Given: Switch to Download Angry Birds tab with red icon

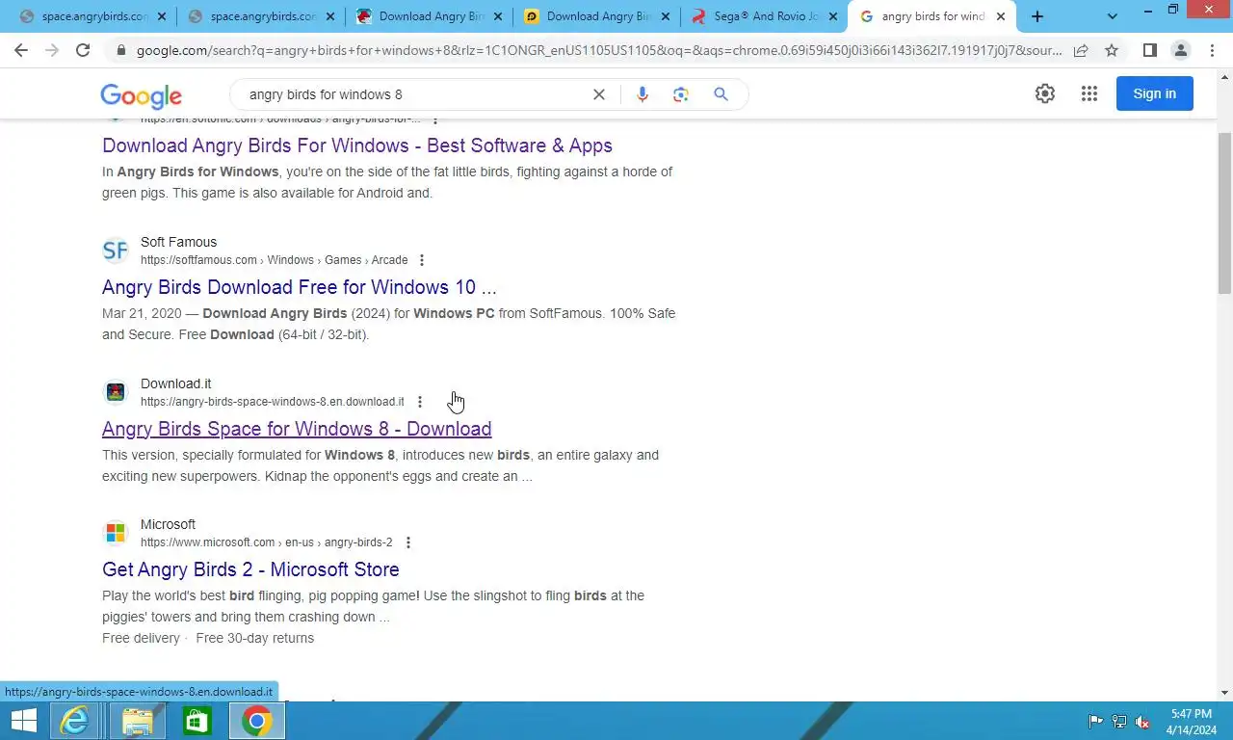Looking at the screenshot, I should click(x=429, y=16).
